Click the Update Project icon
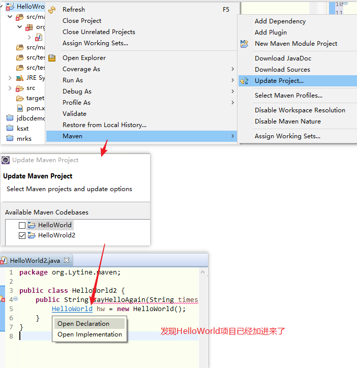 tap(244, 81)
